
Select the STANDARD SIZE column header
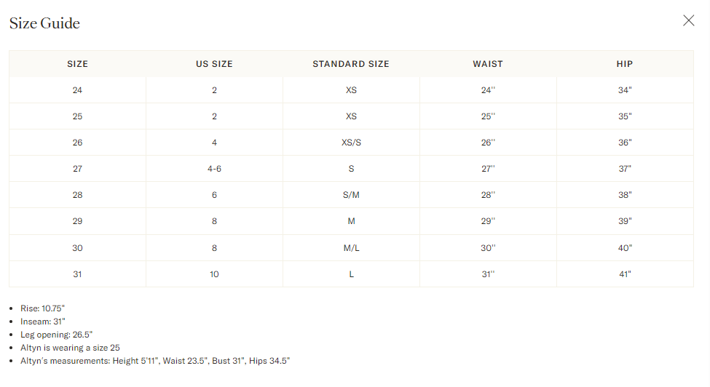tap(351, 64)
